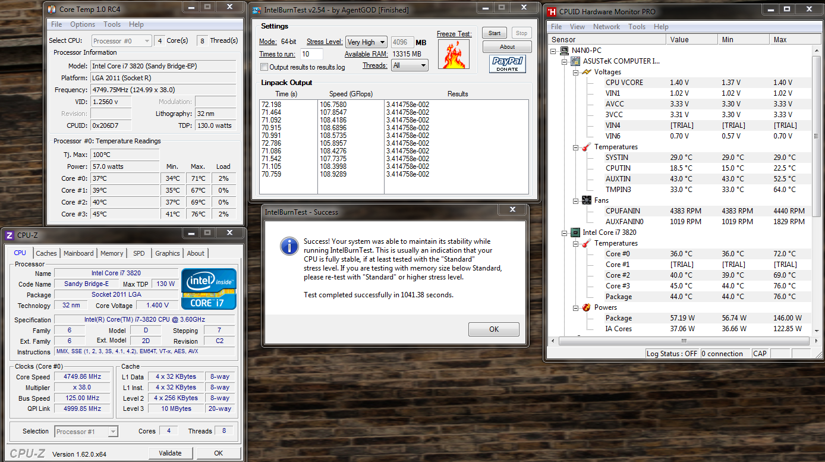Click the ASUSTeK motherboard icon in tree
This screenshot has width=825, height=462.
(x=575, y=61)
